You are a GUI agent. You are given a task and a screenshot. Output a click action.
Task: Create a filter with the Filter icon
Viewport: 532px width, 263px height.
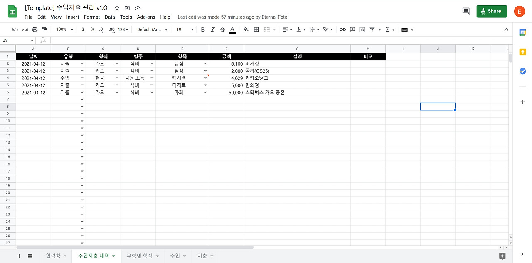tap(372, 29)
